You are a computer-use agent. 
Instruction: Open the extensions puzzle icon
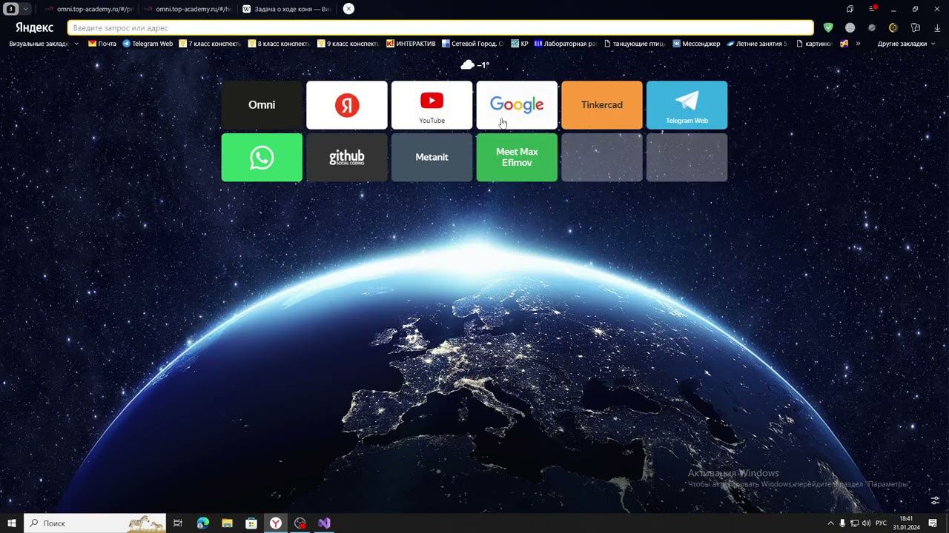[x=916, y=27]
